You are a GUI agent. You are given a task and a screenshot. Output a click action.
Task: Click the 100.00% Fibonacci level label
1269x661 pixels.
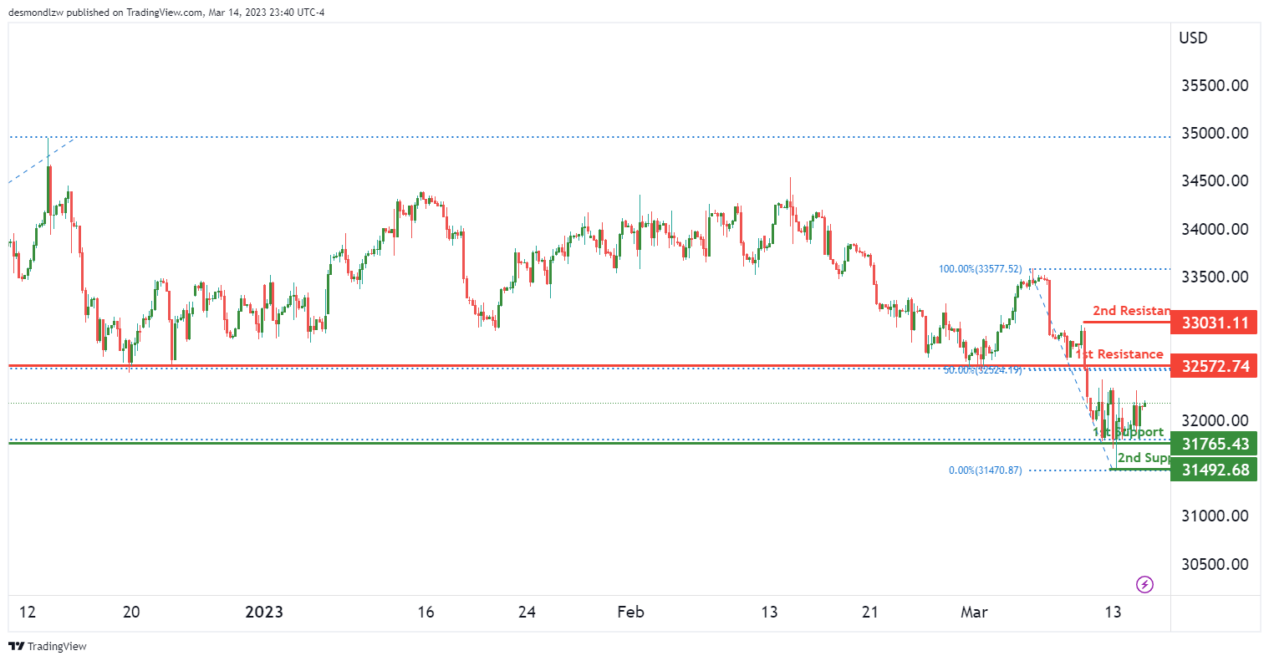pos(980,269)
